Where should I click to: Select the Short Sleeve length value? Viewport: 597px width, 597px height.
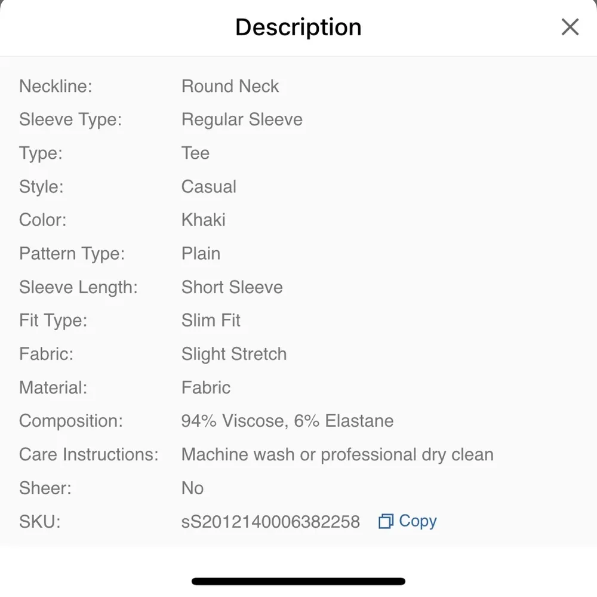232,287
